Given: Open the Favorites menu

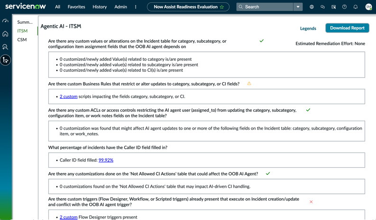Looking at the screenshot, I should pos(76,7).
